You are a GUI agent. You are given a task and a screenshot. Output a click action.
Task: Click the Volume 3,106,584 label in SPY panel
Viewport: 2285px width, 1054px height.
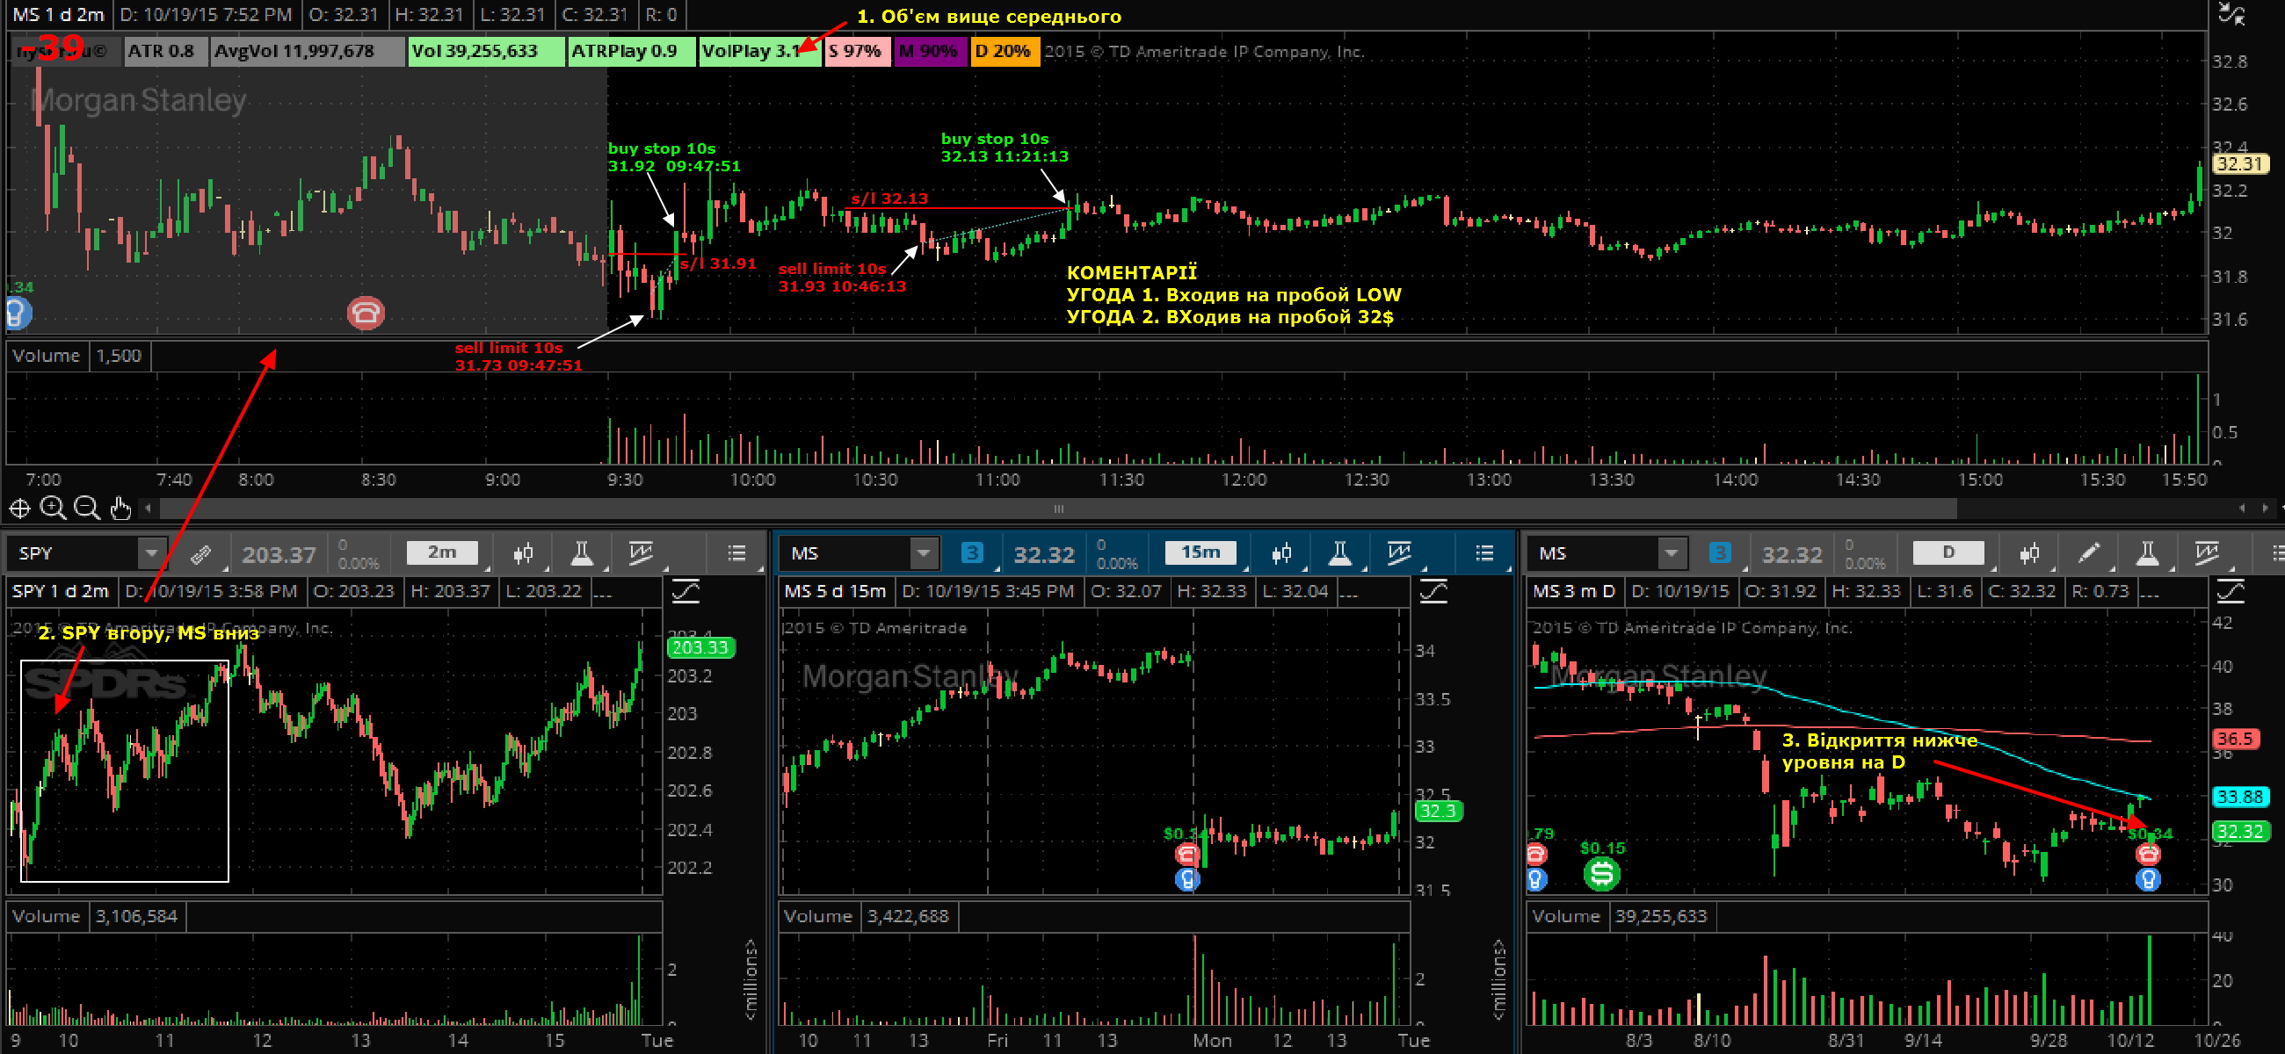point(95,916)
